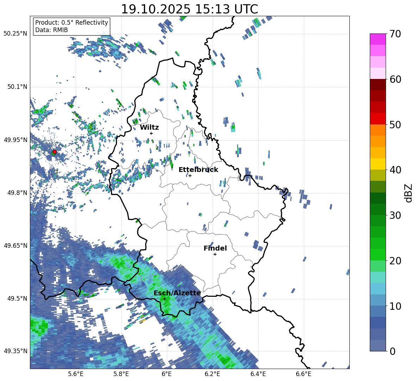Screen dimensions: 417x381
Task: Click the Ettelbruck city label
Action: point(198,170)
